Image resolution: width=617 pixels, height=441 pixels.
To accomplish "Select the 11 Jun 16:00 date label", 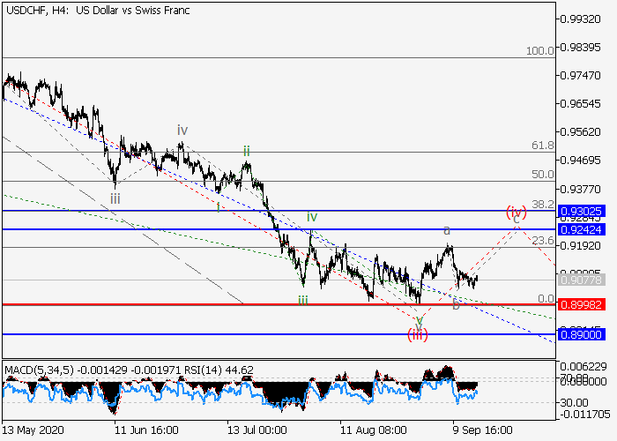I will click(145, 430).
